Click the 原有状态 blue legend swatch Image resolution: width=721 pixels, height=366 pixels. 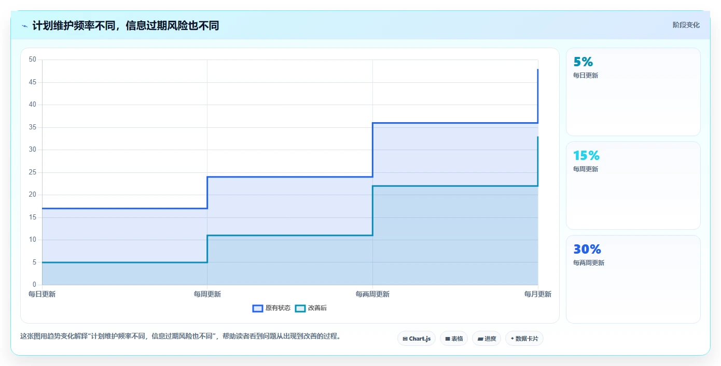[258, 308]
